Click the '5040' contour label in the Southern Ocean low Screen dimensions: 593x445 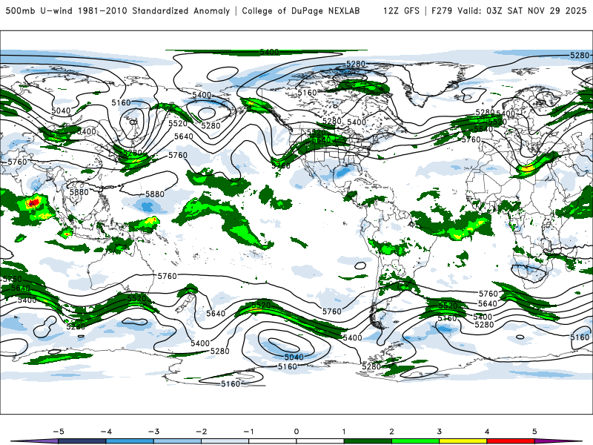(294, 357)
